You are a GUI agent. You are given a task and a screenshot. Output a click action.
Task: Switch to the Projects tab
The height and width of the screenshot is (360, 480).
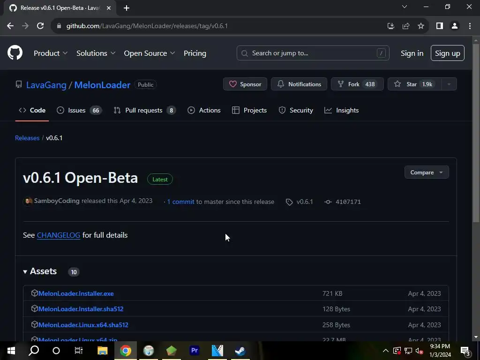[249, 110]
